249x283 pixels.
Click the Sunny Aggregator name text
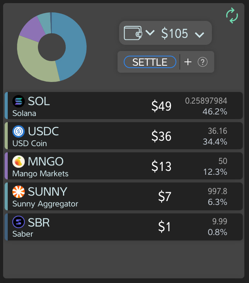pyautogui.click(x=45, y=204)
